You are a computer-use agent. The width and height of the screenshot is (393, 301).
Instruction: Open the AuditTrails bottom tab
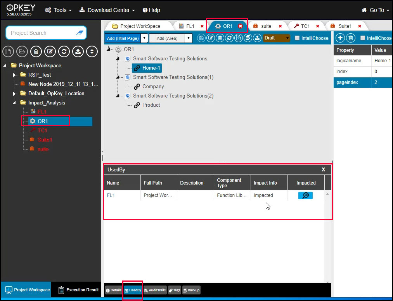click(155, 290)
